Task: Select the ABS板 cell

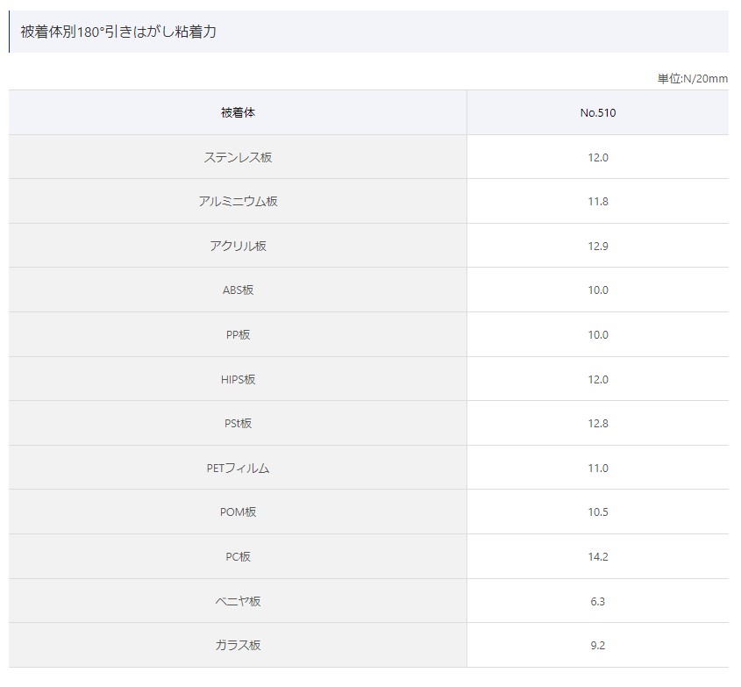Action: pos(238,290)
